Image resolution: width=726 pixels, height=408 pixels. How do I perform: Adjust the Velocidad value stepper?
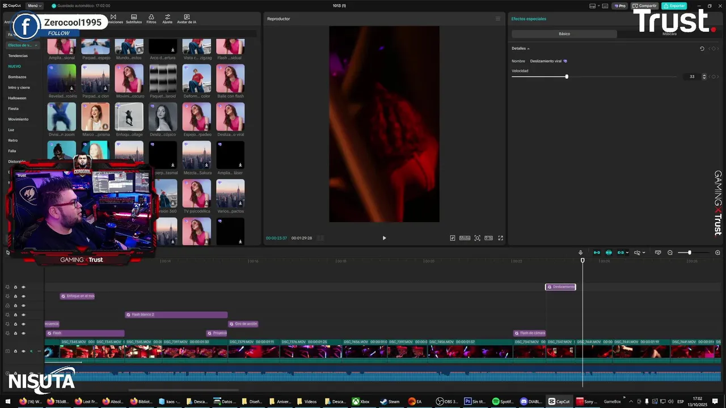(704, 76)
